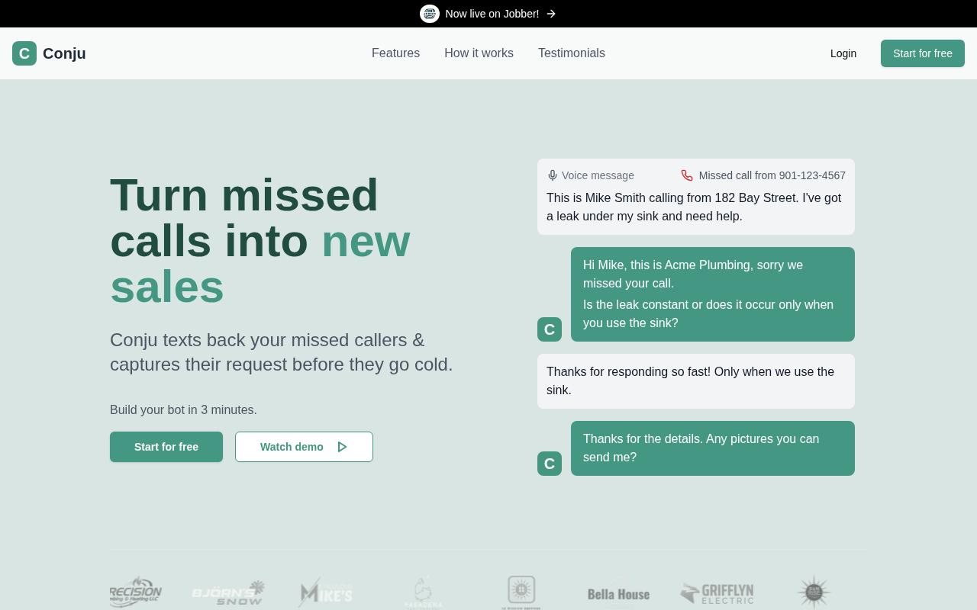
Task: Click the arrow icon after Now live on Jobber
Action: pyautogui.click(x=551, y=14)
